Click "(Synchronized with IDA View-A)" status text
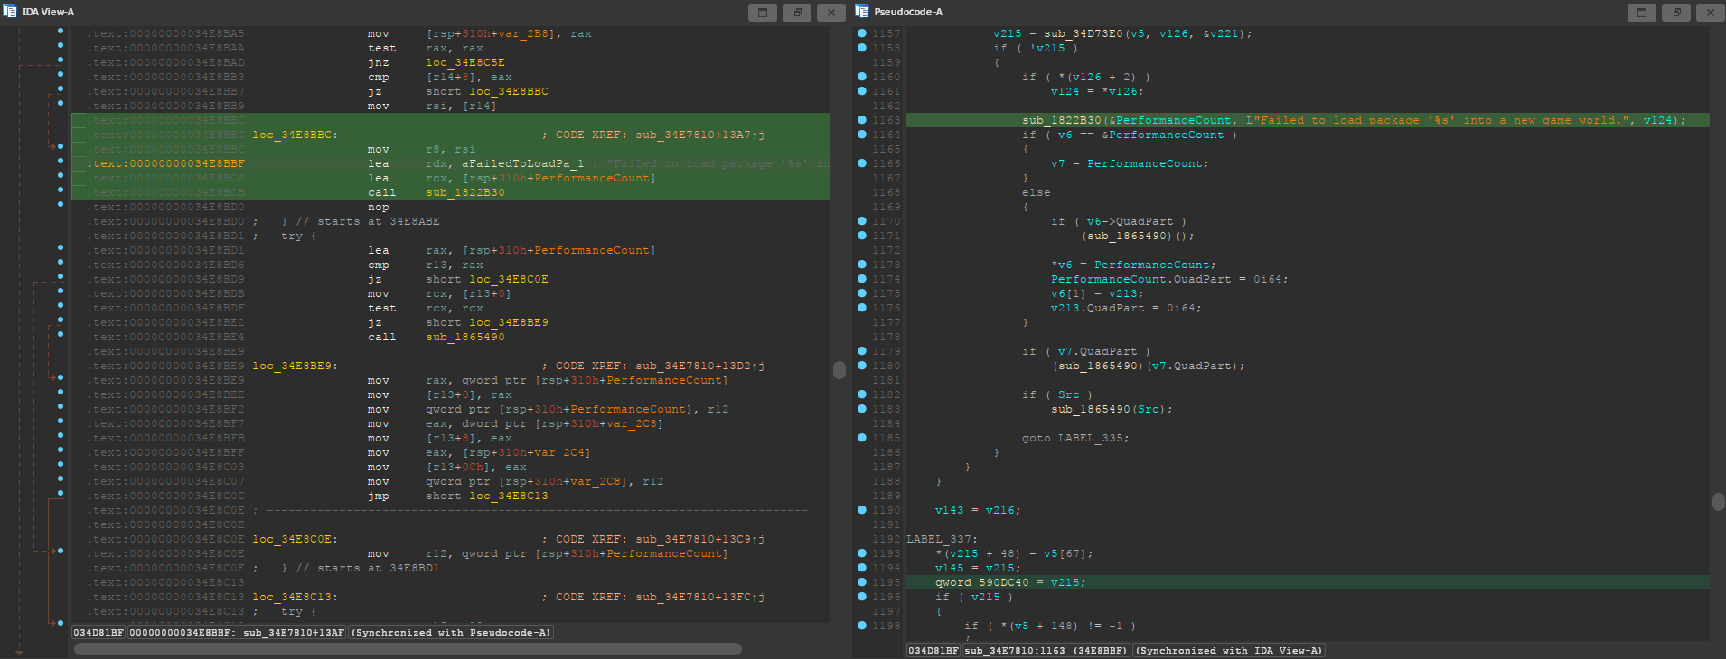This screenshot has width=1726, height=659. tap(1229, 650)
